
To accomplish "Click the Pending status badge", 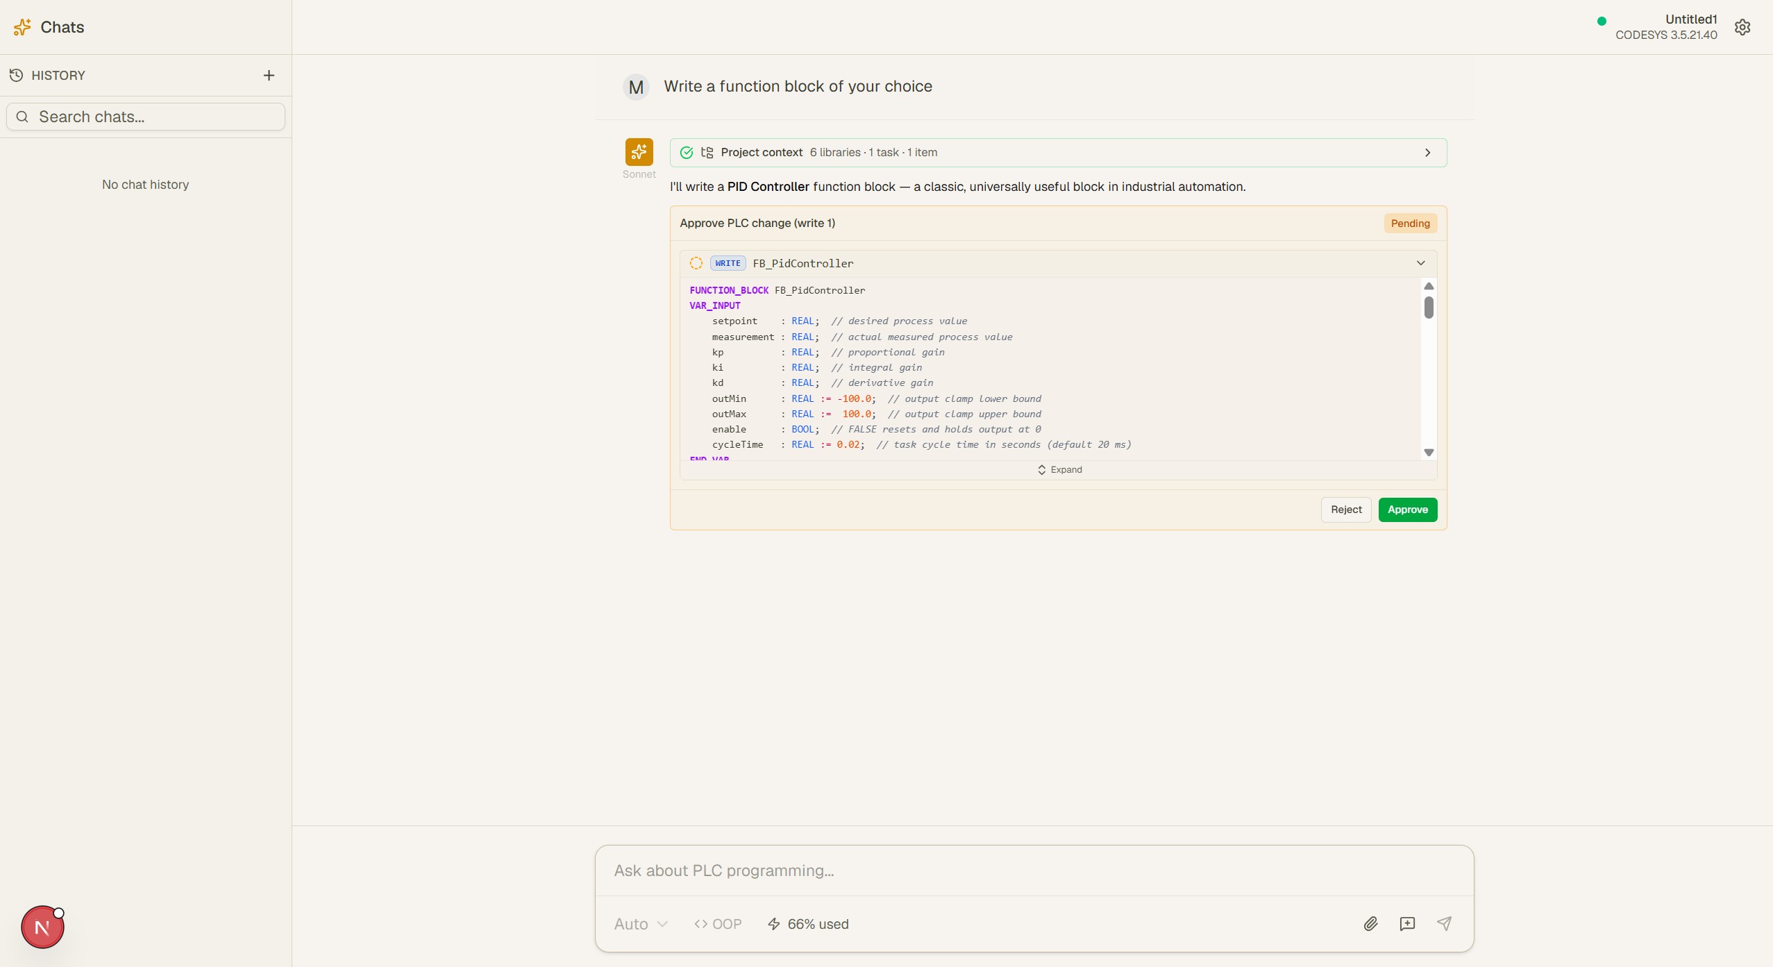I will coord(1410,224).
